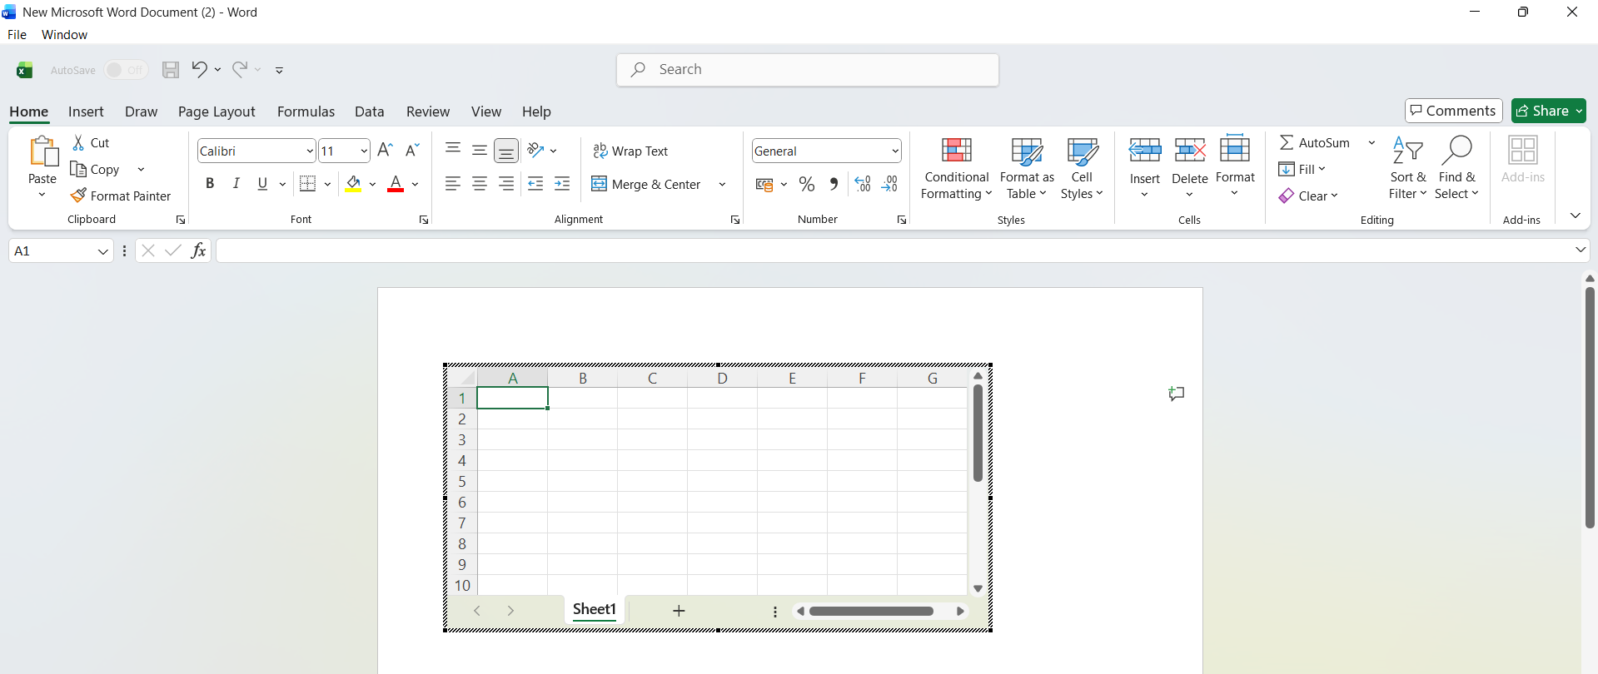Open the General number format dropdown
This screenshot has height=674, width=1598.
(895, 151)
